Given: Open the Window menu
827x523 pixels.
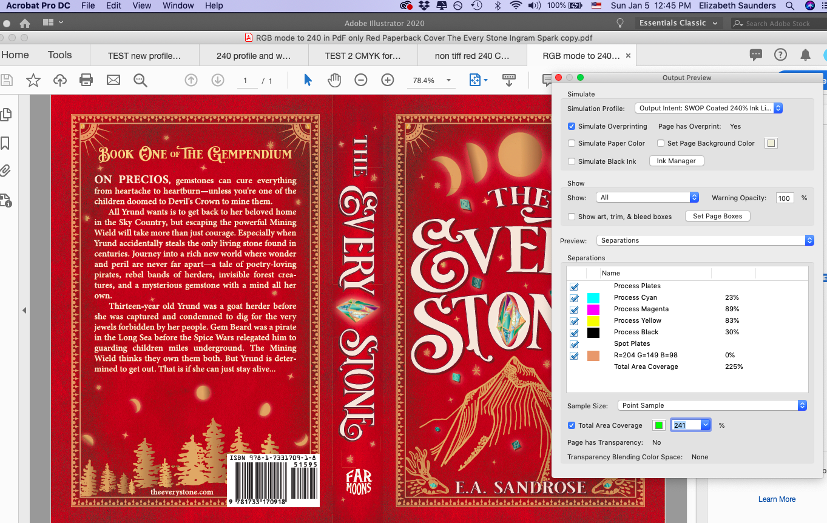Looking at the screenshot, I should coord(178,5).
